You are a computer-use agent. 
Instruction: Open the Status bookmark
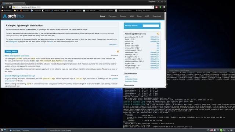[x=46, y=11]
